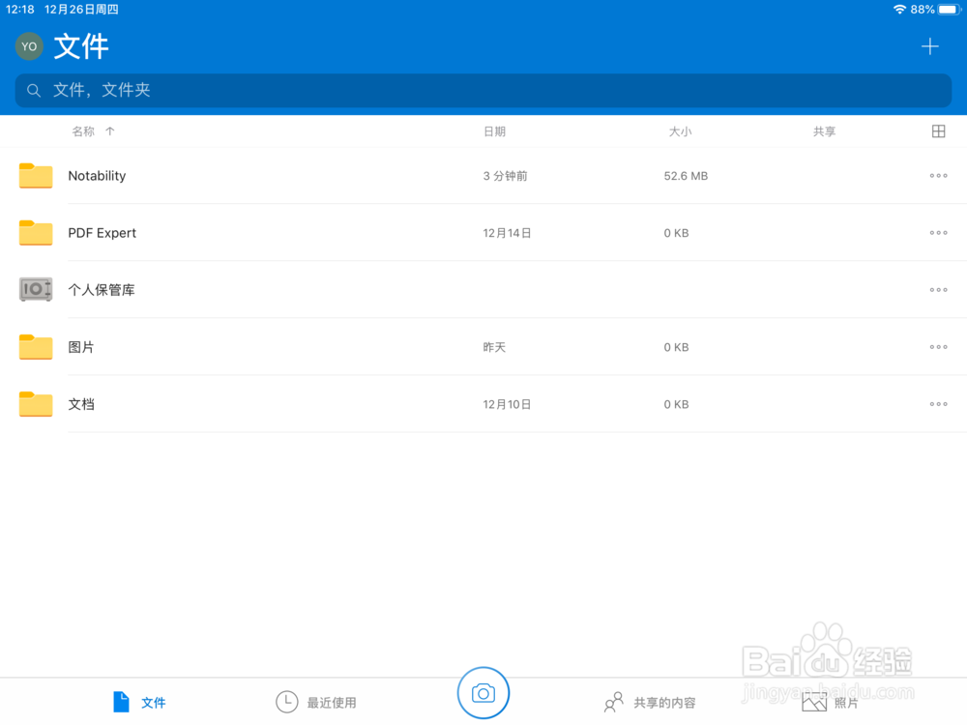Click the 12月14日 date of PDF Expert
The height and width of the screenshot is (725, 967).
pyautogui.click(x=507, y=233)
